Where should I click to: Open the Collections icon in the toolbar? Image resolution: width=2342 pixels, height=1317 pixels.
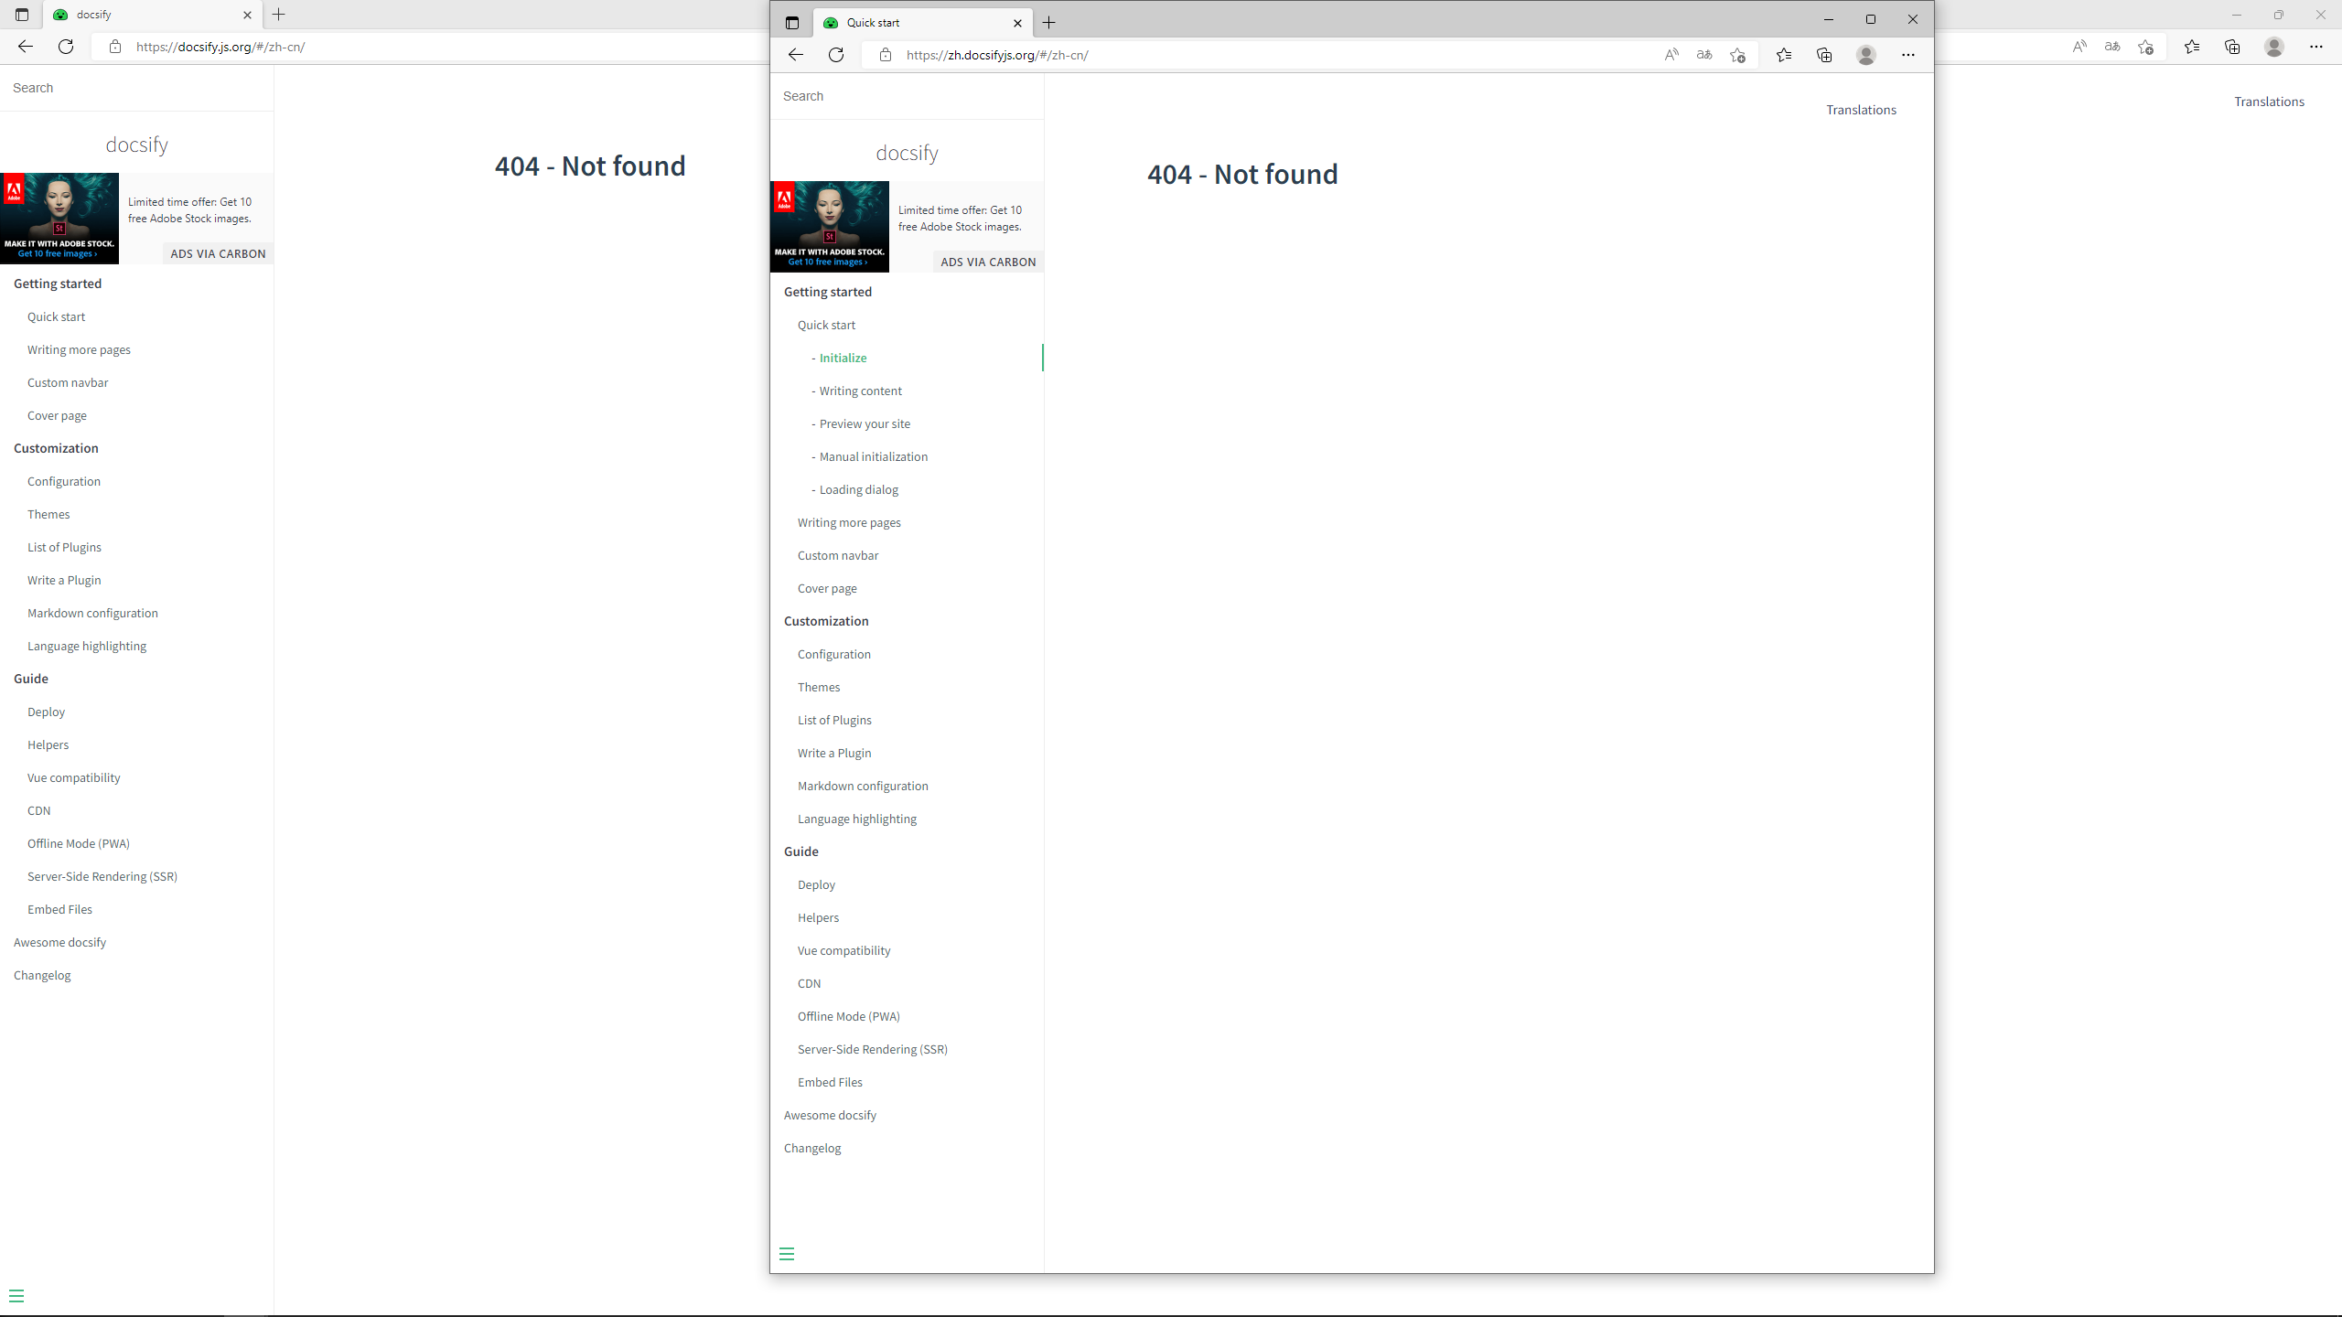pyautogui.click(x=1824, y=55)
